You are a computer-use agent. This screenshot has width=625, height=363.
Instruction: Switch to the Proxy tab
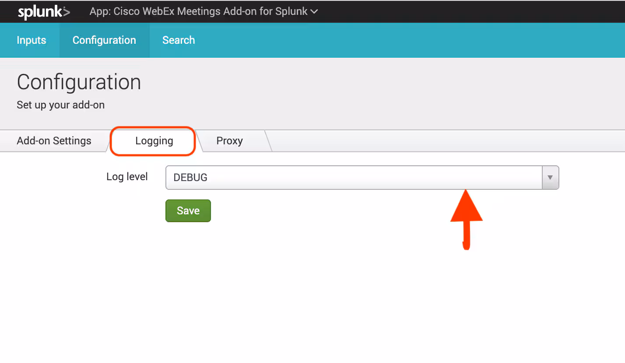(x=229, y=141)
